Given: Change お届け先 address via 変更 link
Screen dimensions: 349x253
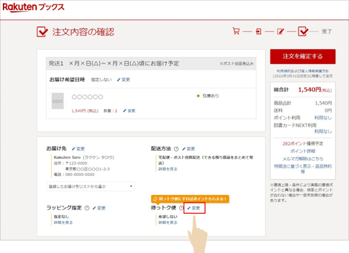Looking at the screenshot, I should pos(78,149).
